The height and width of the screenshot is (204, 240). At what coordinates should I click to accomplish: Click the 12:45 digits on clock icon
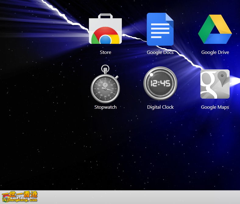click(x=160, y=83)
